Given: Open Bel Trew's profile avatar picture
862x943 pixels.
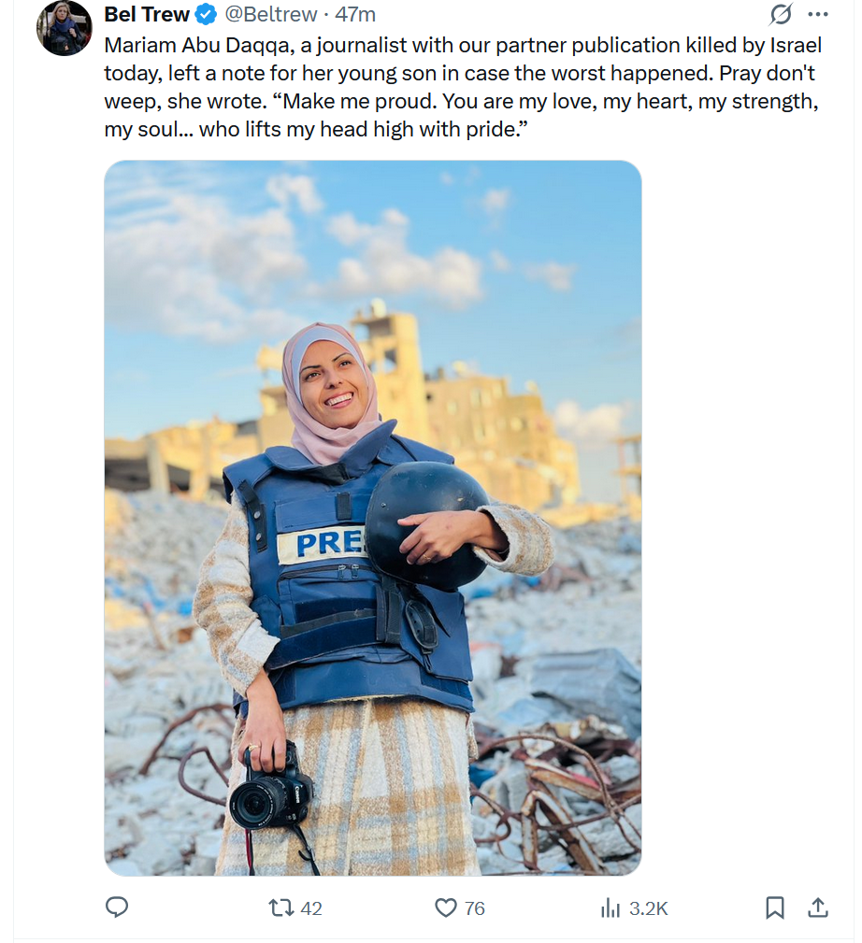Looking at the screenshot, I should 64,28.
